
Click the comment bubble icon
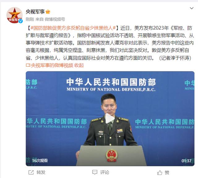pos(95,172)
